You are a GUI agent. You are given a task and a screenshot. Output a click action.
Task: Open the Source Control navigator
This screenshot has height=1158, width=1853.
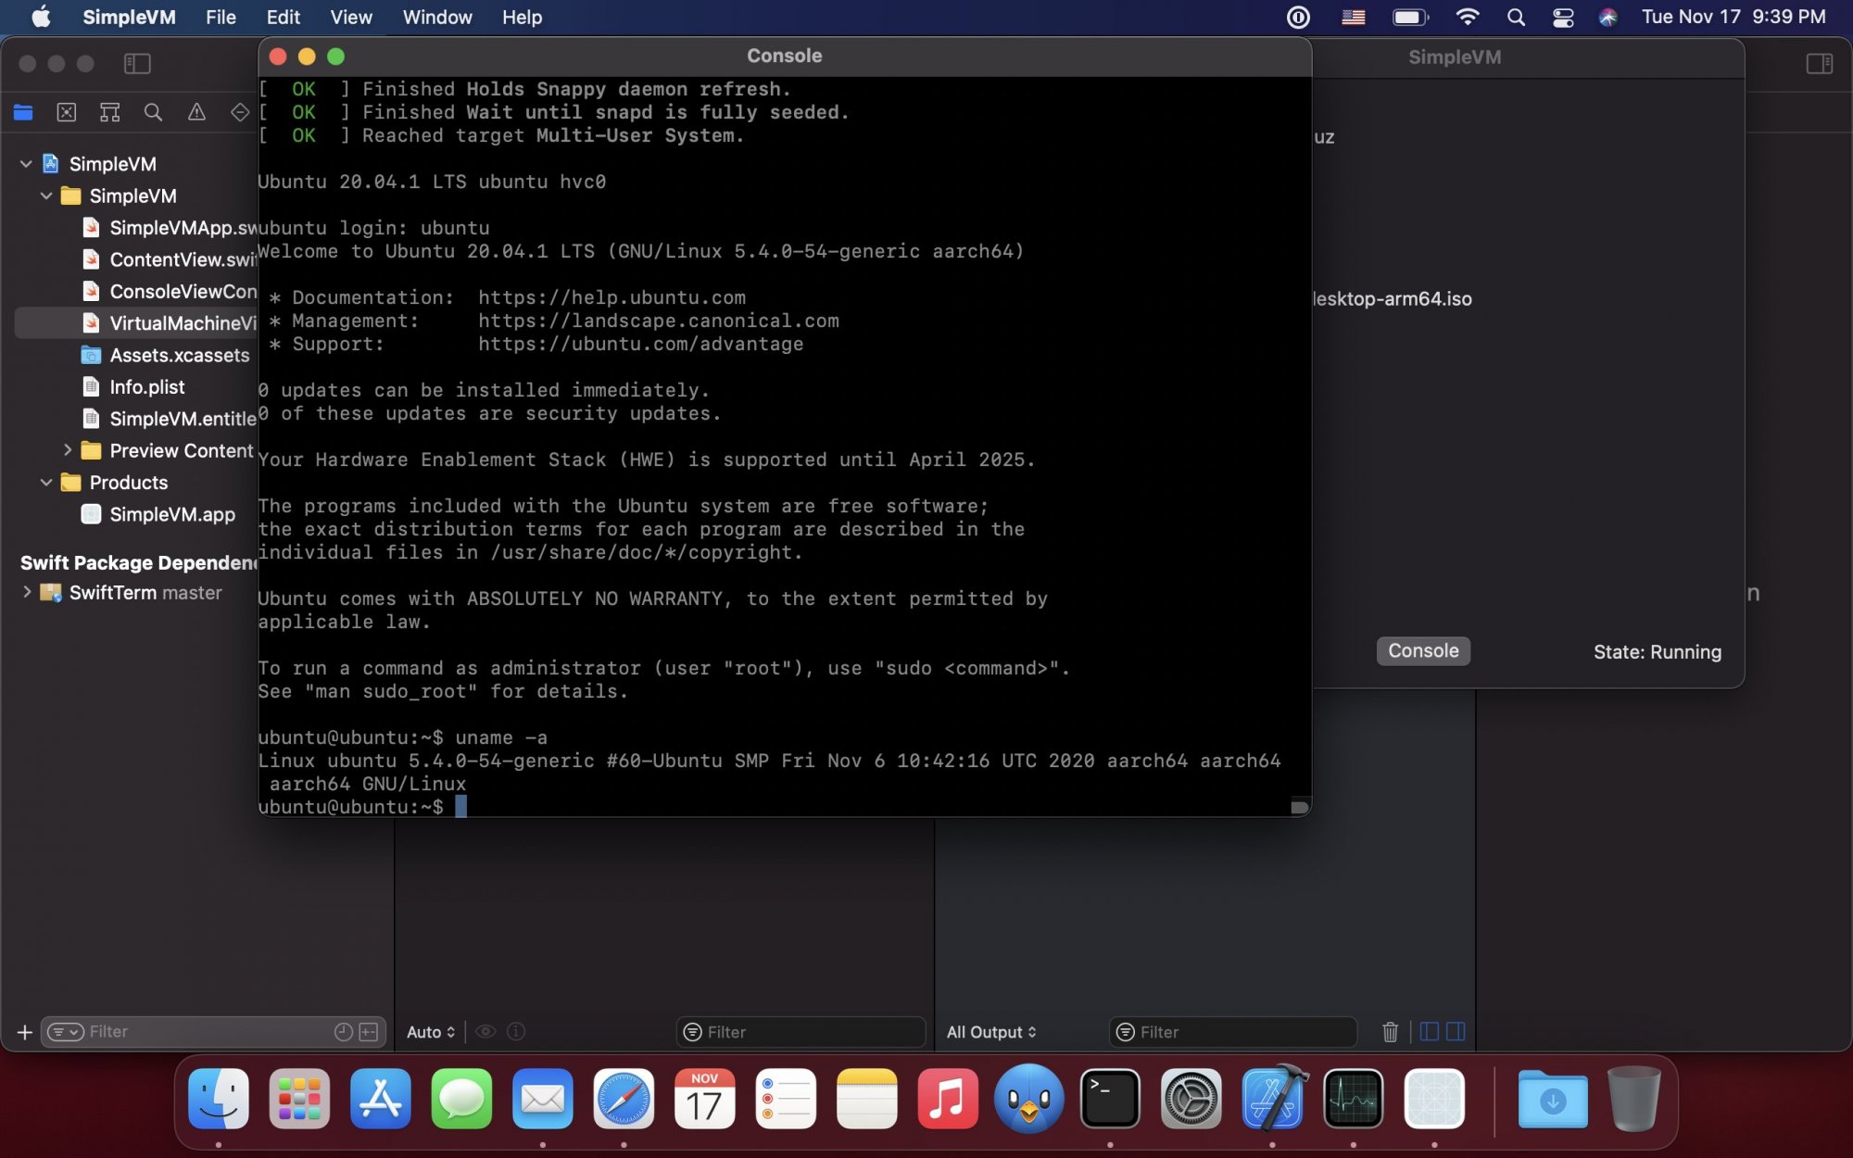(67, 112)
